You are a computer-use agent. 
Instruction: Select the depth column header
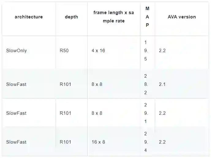(x=71, y=17)
